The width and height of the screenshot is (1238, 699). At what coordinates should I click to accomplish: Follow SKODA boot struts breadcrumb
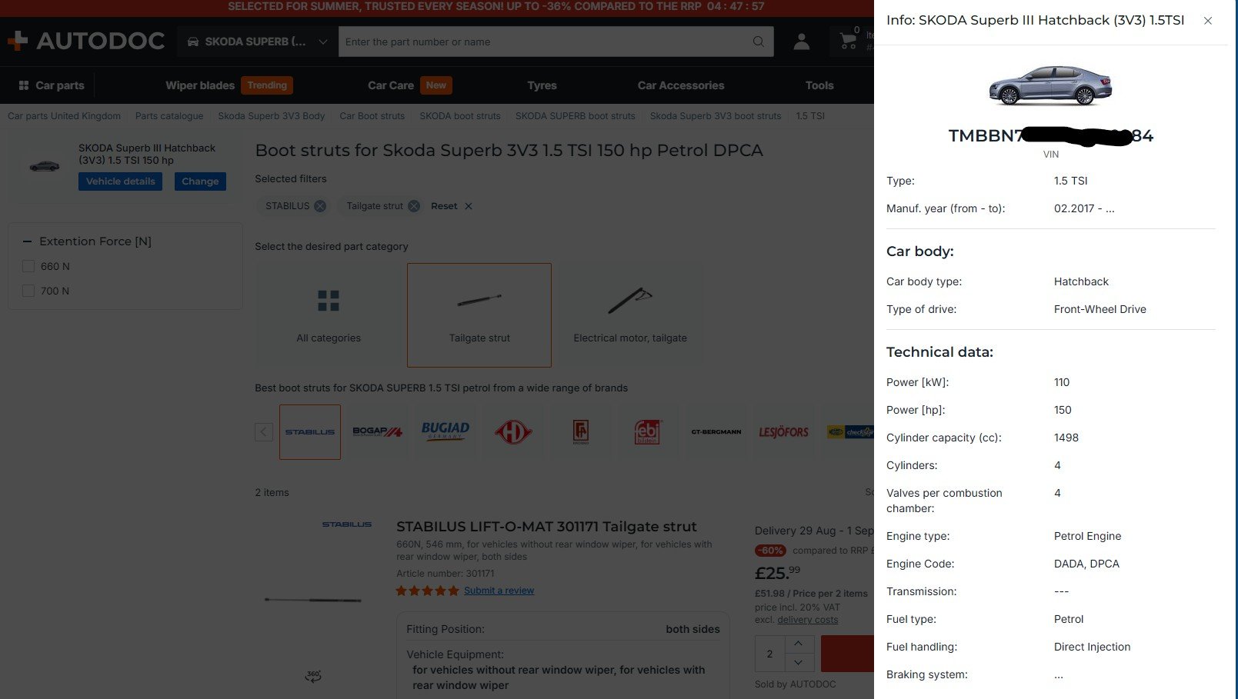460,116
